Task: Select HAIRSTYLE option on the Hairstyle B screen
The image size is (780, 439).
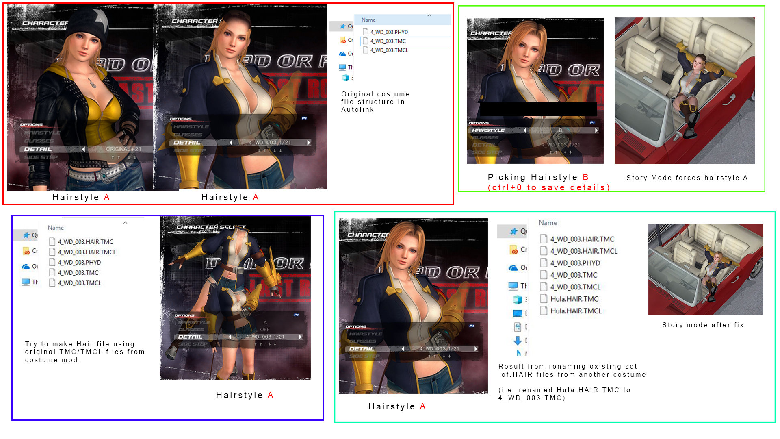Action: (x=488, y=130)
